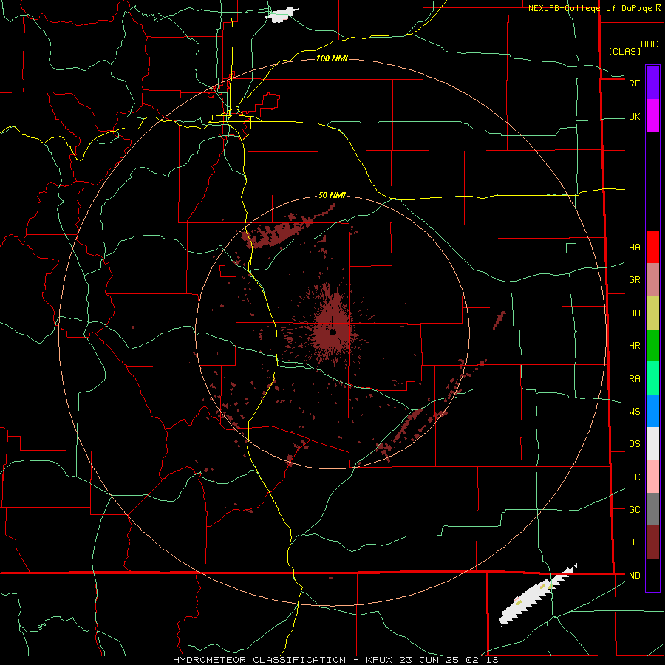Click the RA mint green legend swatch

click(652, 378)
